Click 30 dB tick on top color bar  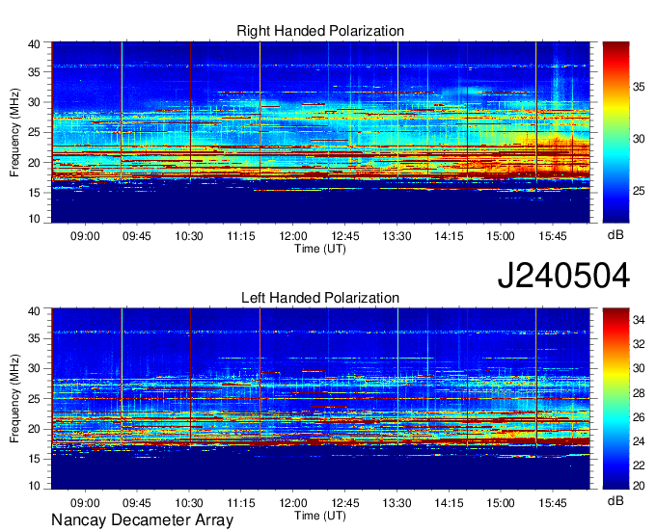639,139
